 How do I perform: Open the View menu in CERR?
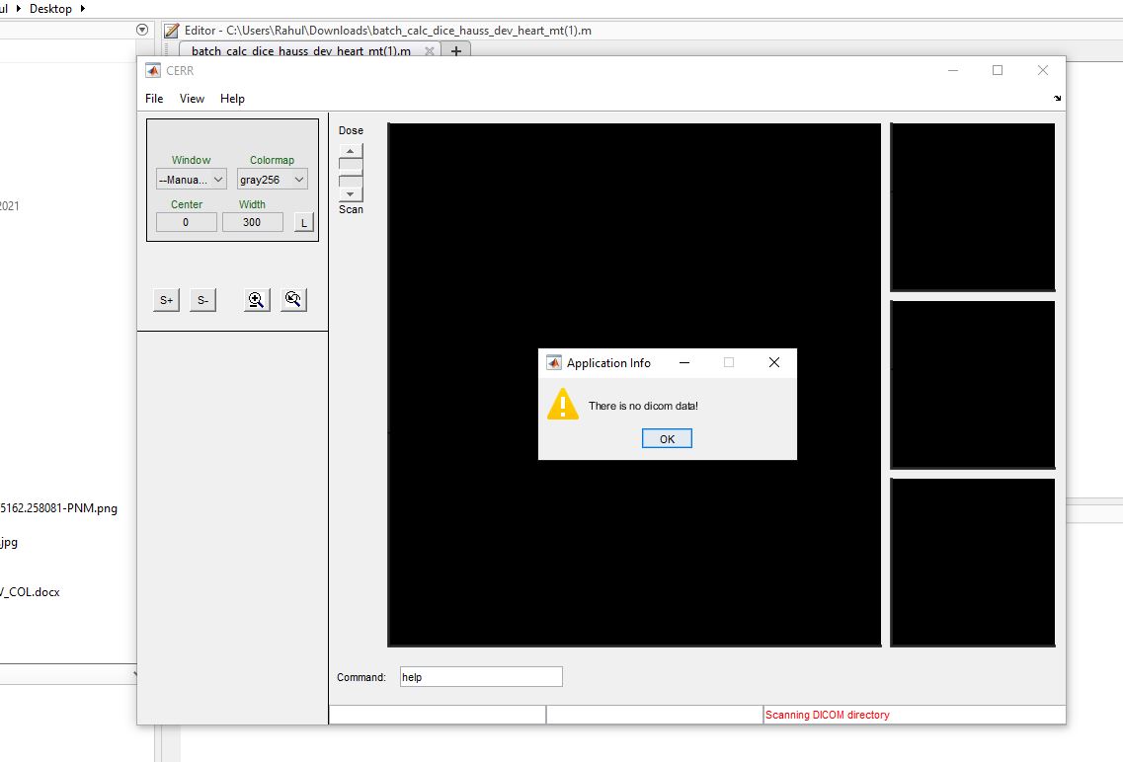click(192, 98)
